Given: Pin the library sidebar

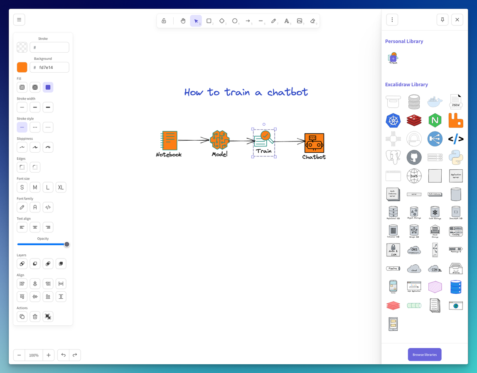Looking at the screenshot, I should coord(443,20).
